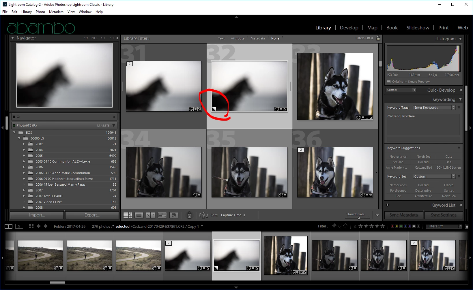Open Survey view icon
This screenshot has width=473, height=290.
coord(162,215)
